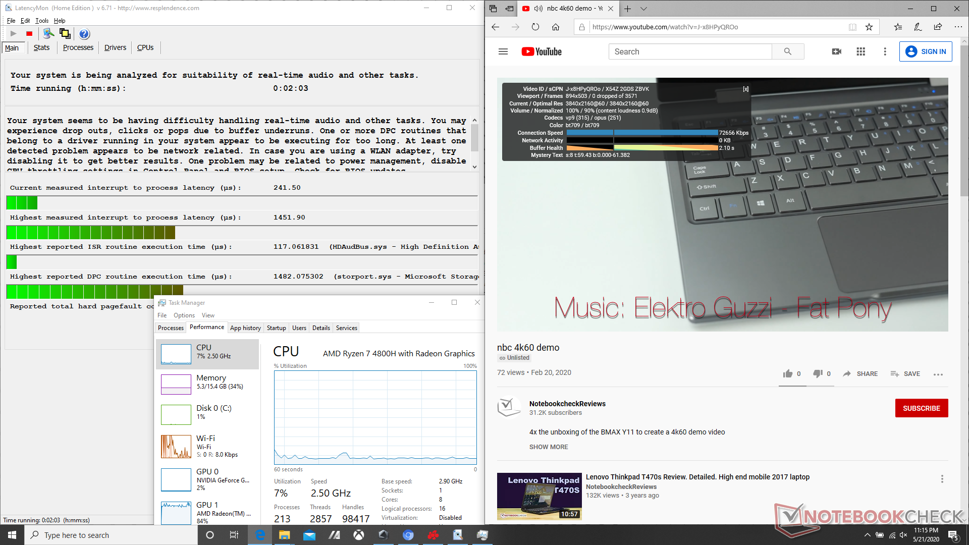Open the Lenovo Thinkpad T470s video thumbnail
Viewport: 969px width, 545px height.
pos(539,497)
